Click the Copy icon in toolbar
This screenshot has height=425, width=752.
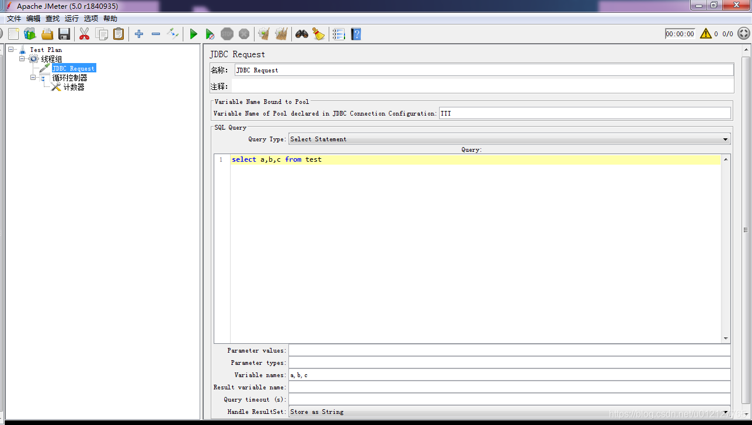(x=102, y=34)
